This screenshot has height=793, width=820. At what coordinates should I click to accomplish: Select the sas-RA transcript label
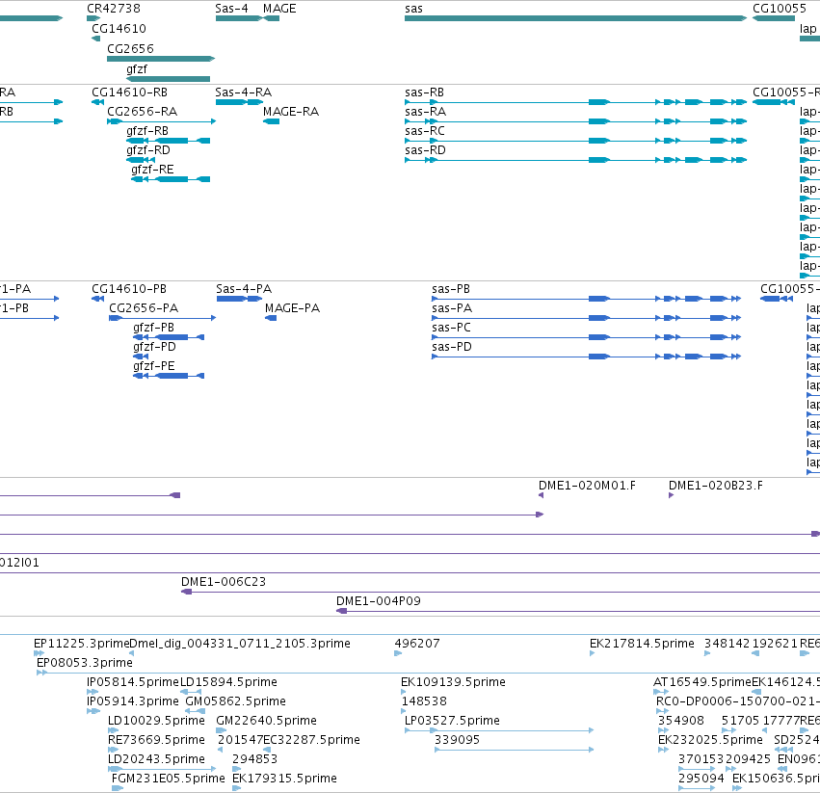(x=425, y=112)
